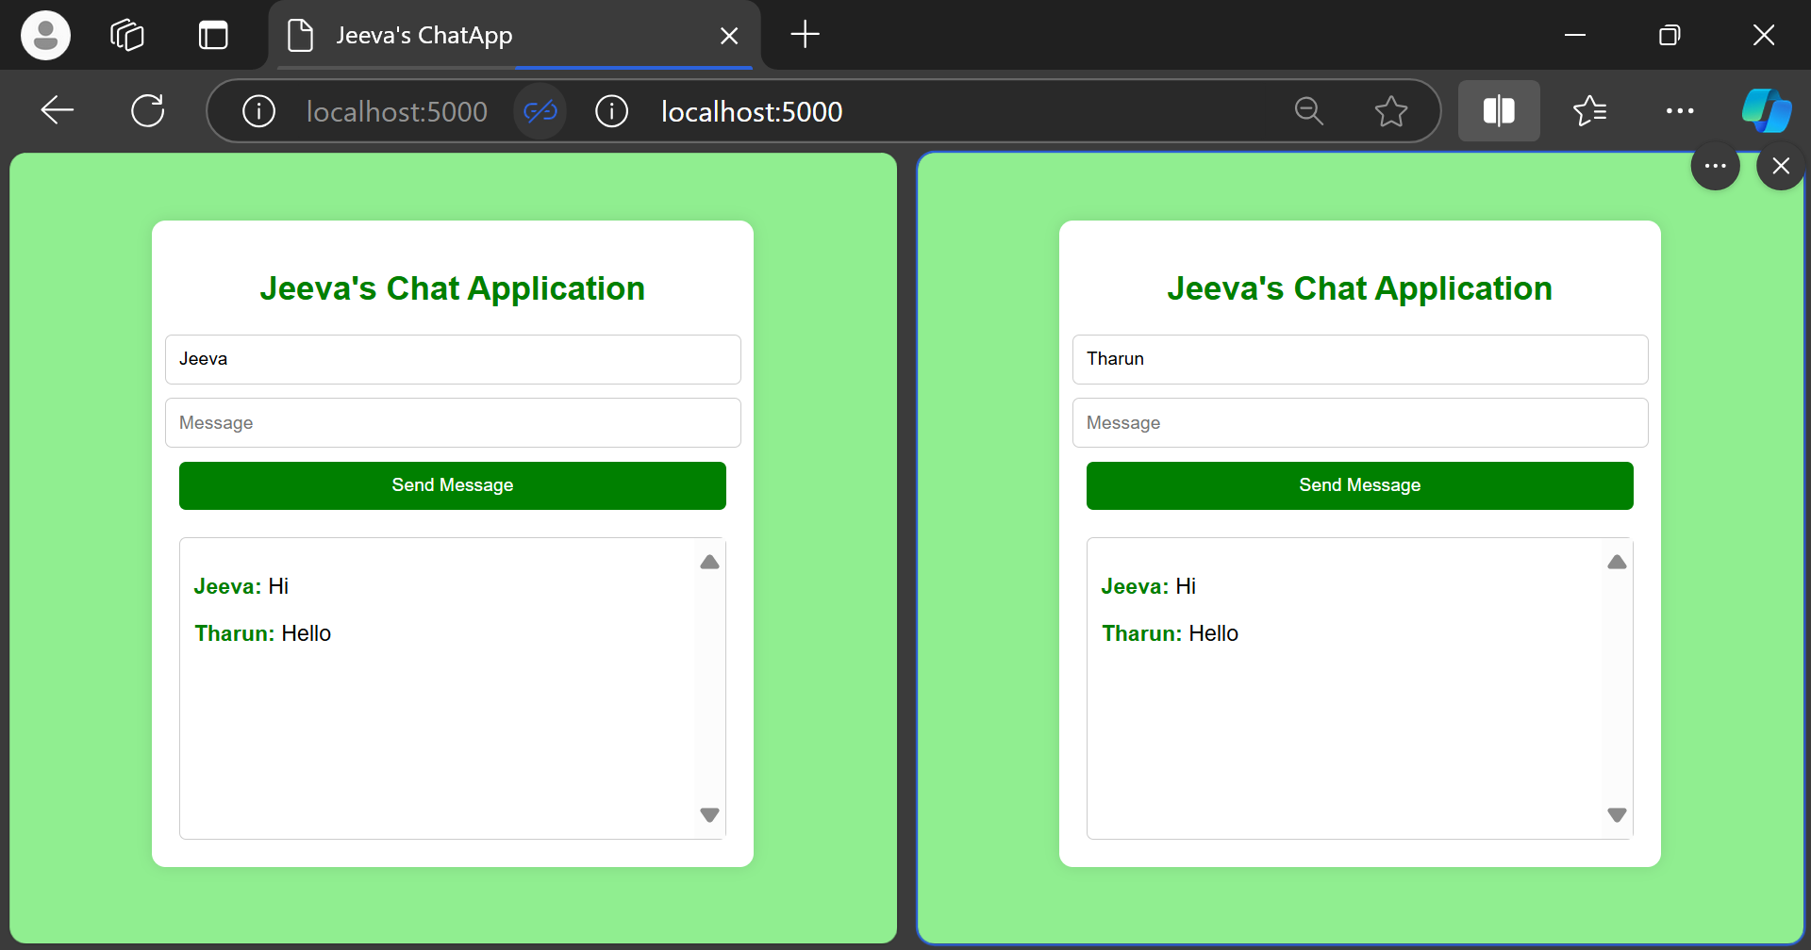This screenshot has height=950, width=1811.
Task: Open split pane more options button
Action: pyautogui.click(x=1716, y=166)
